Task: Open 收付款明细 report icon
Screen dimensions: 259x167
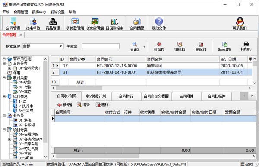Action: click(x=75, y=23)
